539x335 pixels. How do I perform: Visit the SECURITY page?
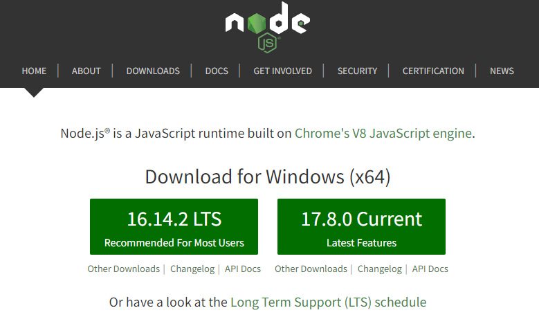(x=357, y=71)
